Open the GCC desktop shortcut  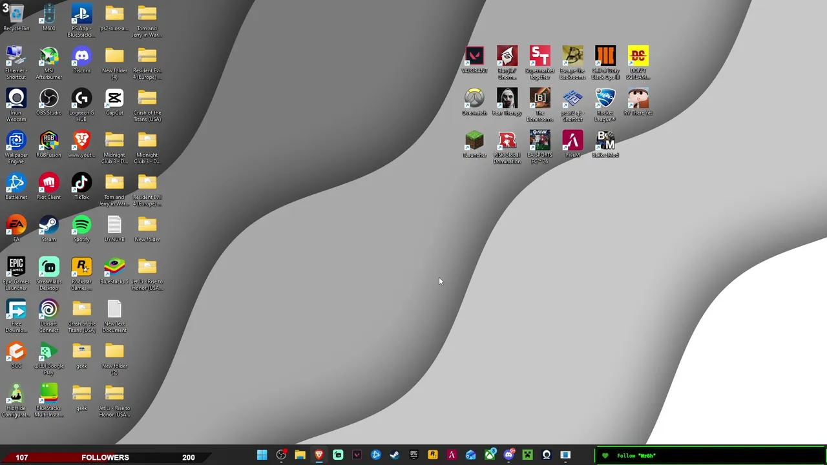[16, 355]
